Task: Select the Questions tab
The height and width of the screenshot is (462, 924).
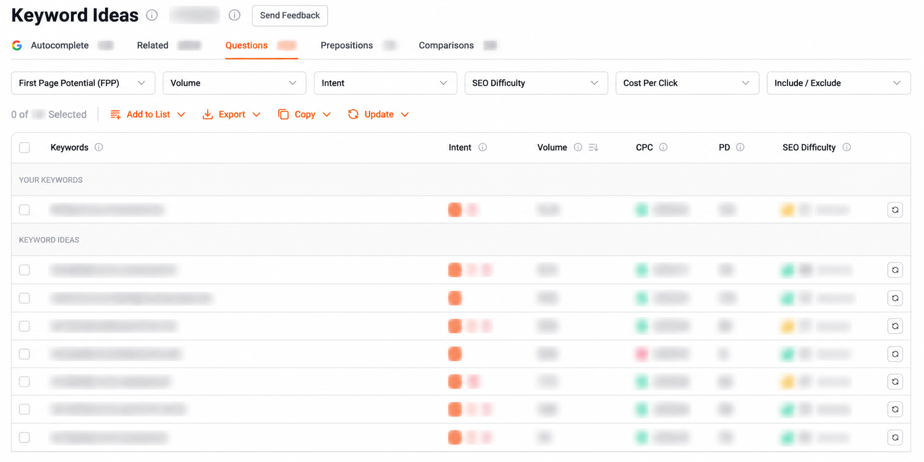Action: [x=246, y=45]
